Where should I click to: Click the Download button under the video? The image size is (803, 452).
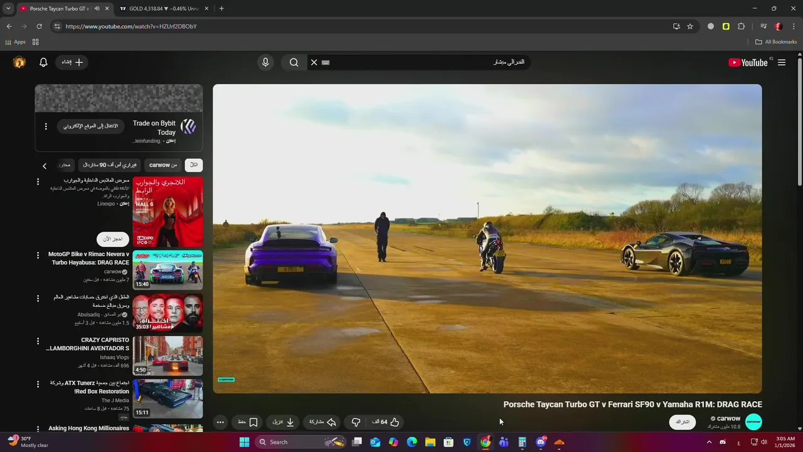283,422
